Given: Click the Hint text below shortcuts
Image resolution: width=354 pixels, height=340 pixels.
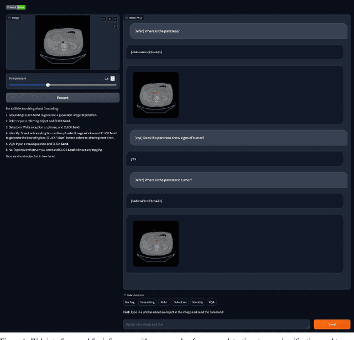Looking at the screenshot, I should (173, 312).
